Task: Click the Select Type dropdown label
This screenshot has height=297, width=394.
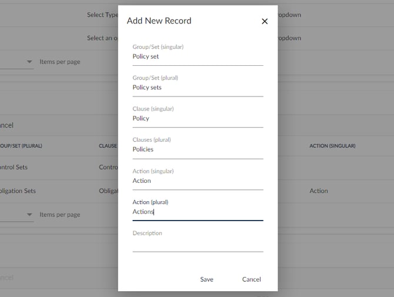Action: (102, 15)
